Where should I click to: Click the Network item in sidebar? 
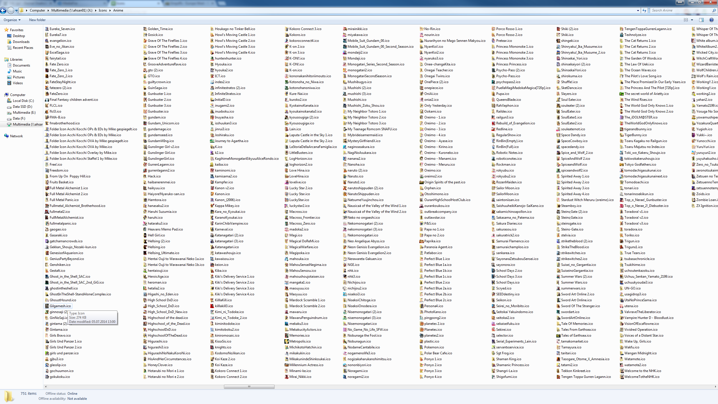click(x=16, y=136)
